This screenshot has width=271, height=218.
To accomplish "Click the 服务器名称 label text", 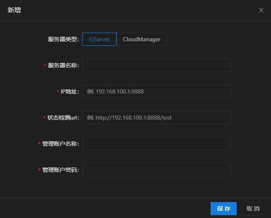I will [63, 65].
